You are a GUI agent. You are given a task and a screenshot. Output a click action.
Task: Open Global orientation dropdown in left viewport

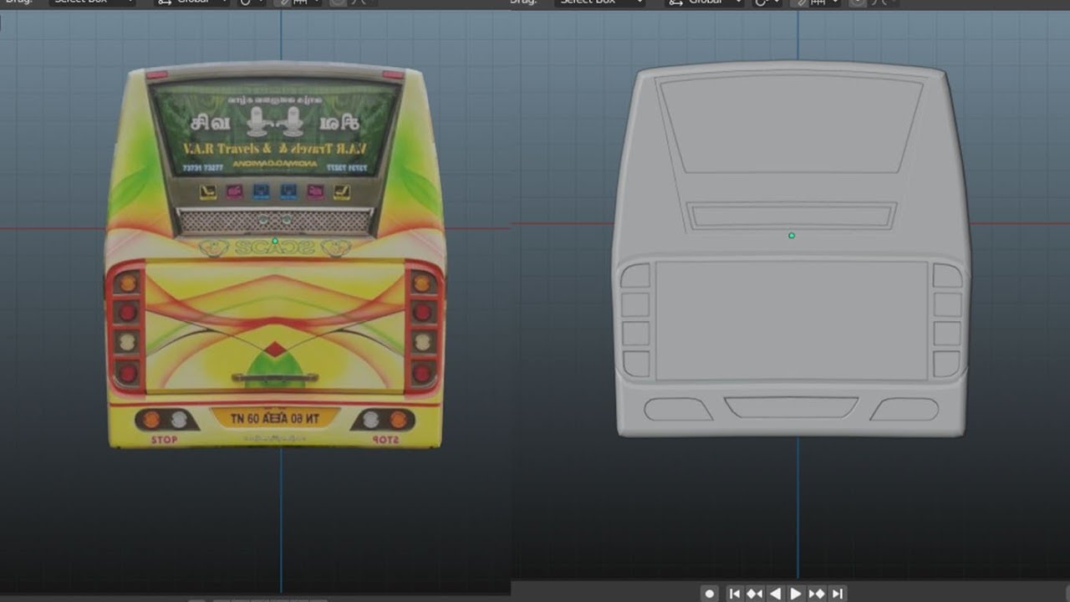(192, 3)
